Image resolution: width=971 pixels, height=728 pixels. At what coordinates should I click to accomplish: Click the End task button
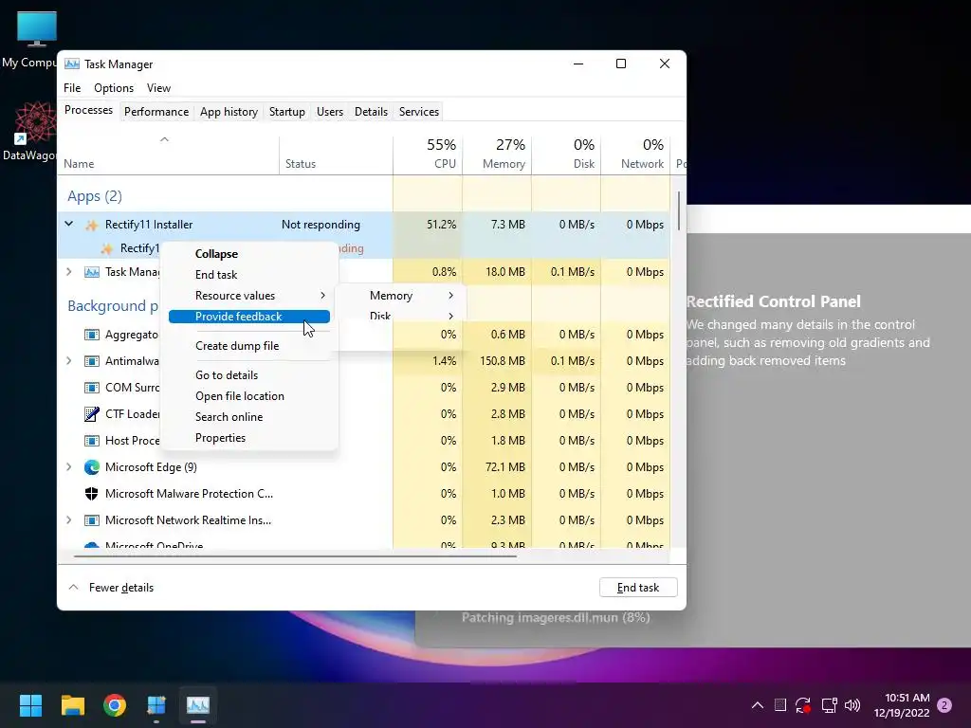tap(638, 588)
